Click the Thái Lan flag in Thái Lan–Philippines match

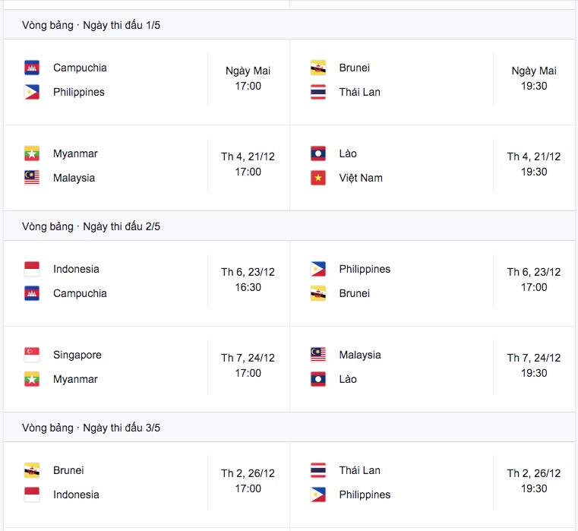[317, 470]
